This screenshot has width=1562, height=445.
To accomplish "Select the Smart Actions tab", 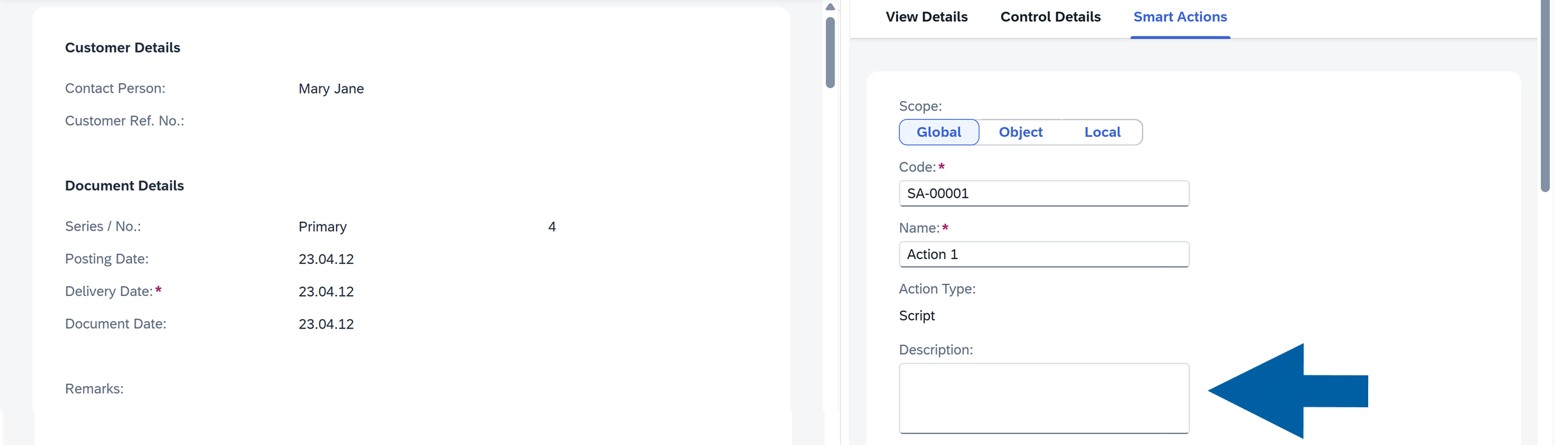I will click(x=1179, y=17).
